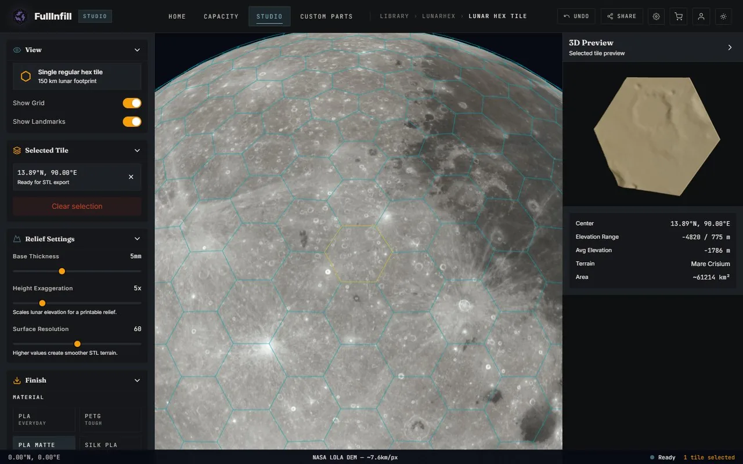The height and width of the screenshot is (464, 743).
Task: Click the Single regular hex tile card
Action: pyautogui.click(x=77, y=76)
